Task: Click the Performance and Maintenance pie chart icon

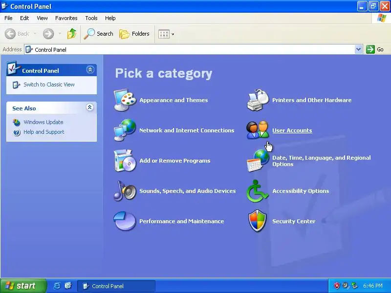Action: [125, 221]
